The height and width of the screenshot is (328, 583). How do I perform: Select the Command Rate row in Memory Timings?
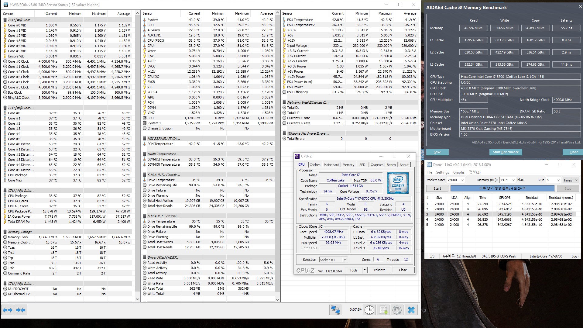pyautogui.click(x=67, y=273)
